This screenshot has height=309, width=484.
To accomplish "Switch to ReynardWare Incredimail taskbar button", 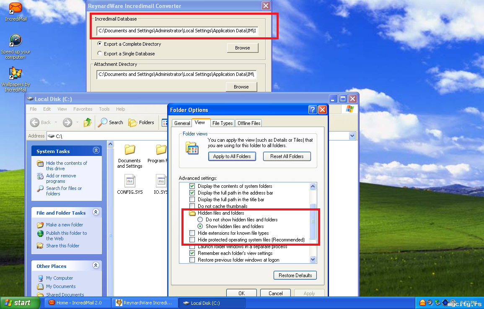I will tap(145, 303).
